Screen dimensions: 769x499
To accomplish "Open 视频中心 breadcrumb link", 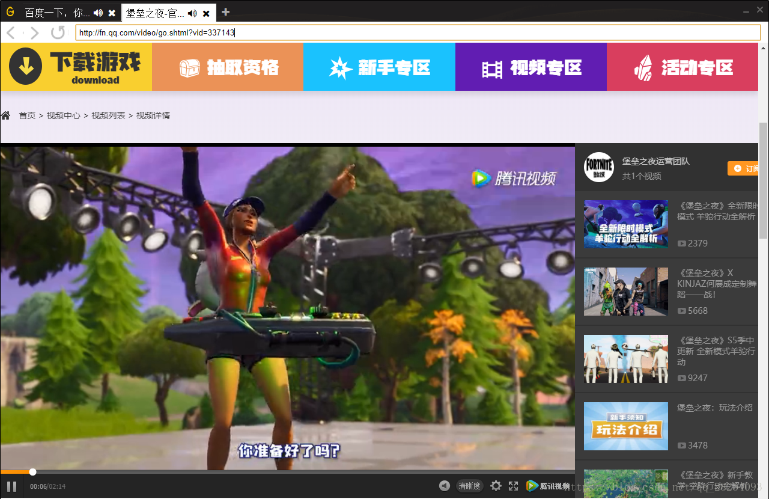I will point(64,115).
